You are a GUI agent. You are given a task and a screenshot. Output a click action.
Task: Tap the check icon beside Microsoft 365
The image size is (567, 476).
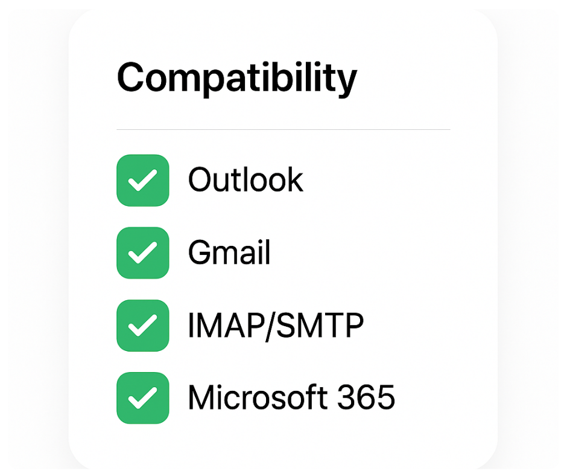click(142, 397)
